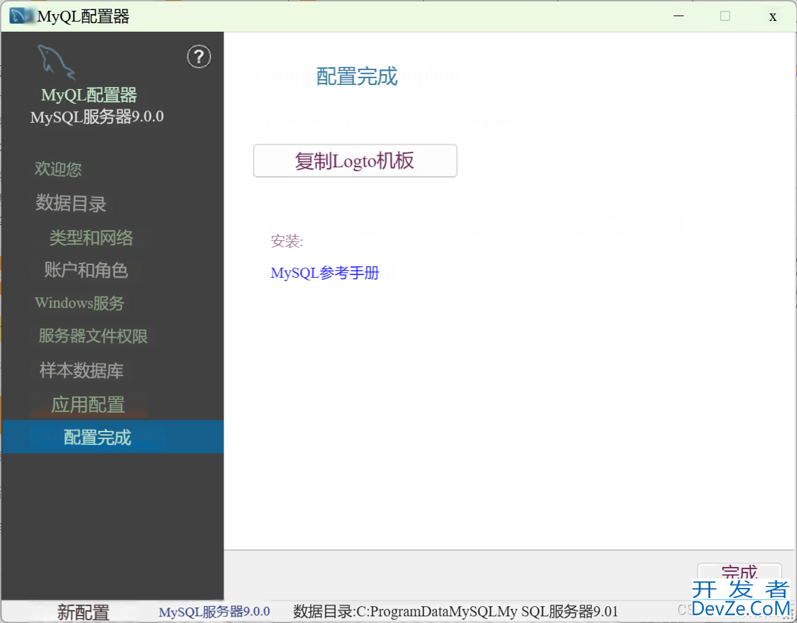Select the 欢迎您 step in sidebar
Image resolution: width=797 pixels, height=623 pixels.
pyautogui.click(x=58, y=169)
